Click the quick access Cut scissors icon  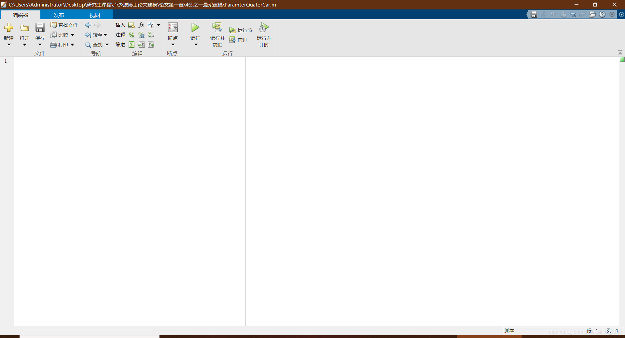[x=544, y=14]
